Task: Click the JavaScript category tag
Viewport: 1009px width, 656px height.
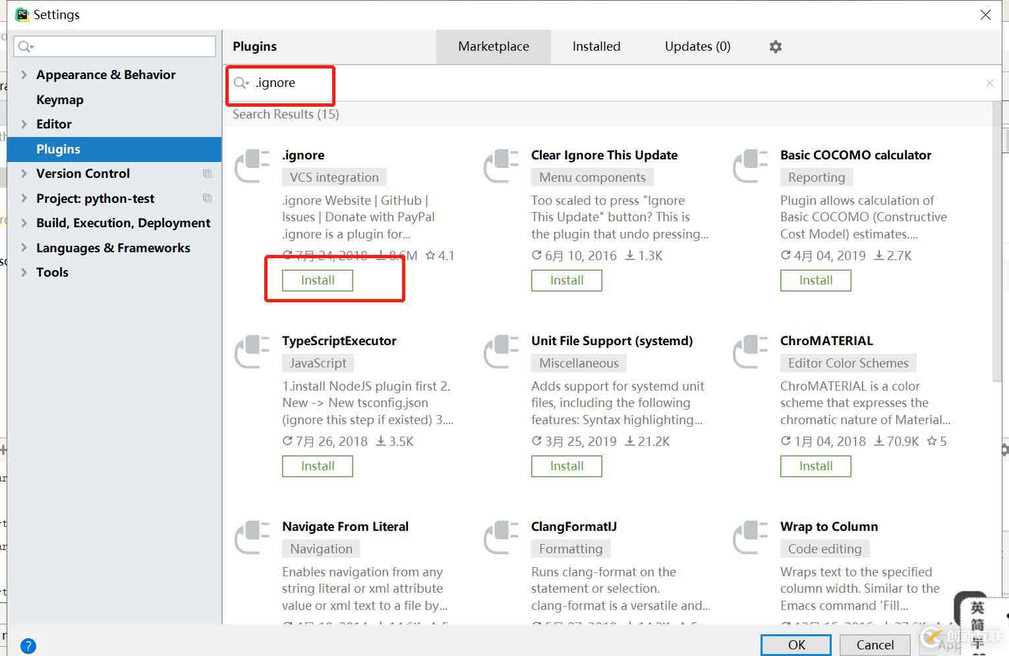Action: (x=318, y=363)
